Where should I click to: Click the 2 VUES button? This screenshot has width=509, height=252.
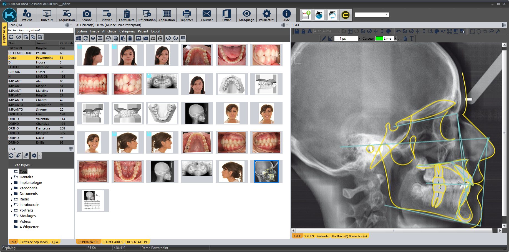click(x=309, y=236)
